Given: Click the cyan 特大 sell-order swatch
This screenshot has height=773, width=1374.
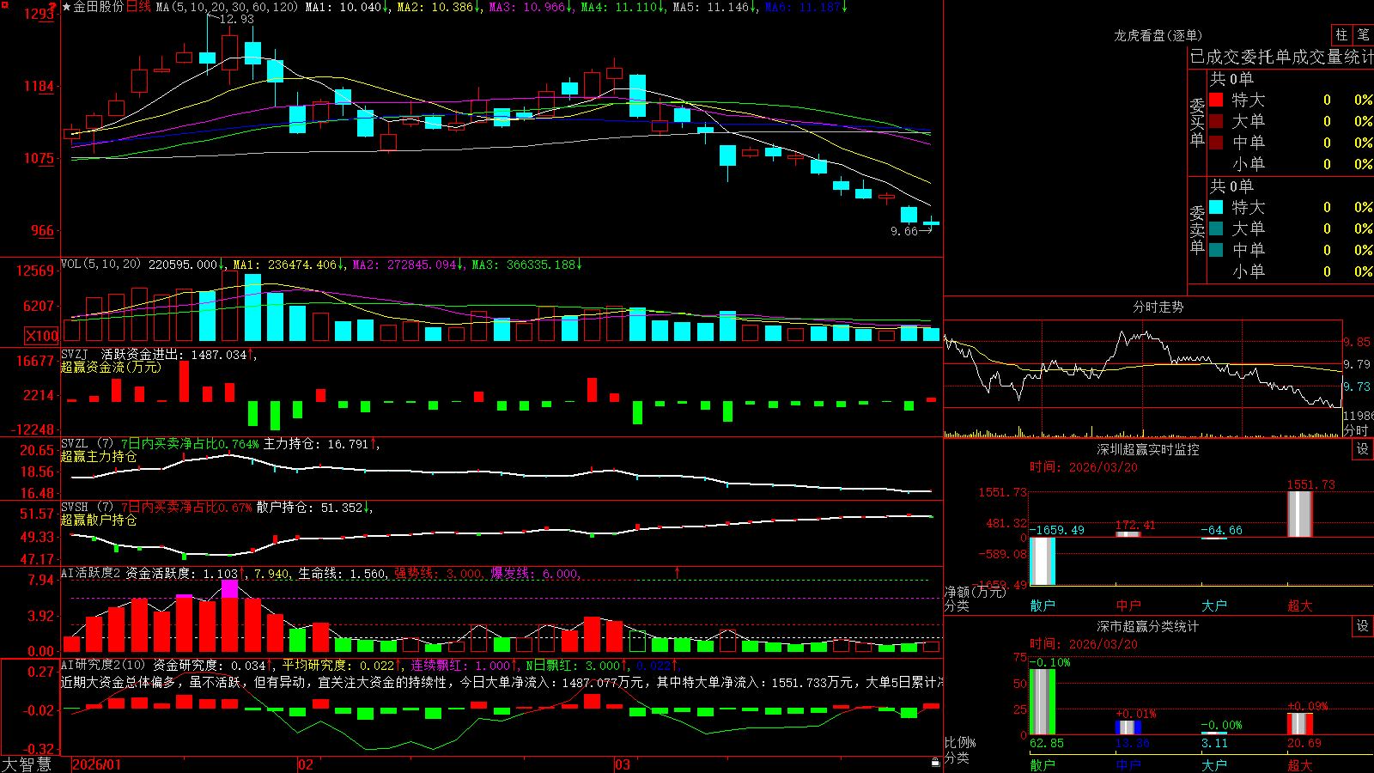Looking at the screenshot, I should 1216,207.
